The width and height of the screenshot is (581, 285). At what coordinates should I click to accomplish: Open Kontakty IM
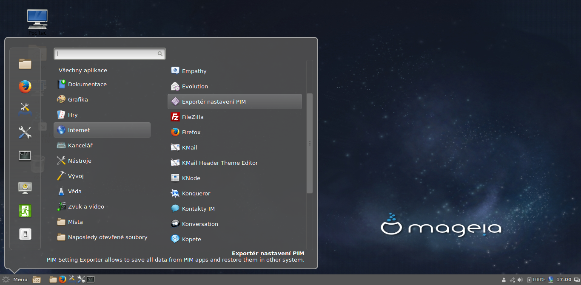(x=235, y=209)
